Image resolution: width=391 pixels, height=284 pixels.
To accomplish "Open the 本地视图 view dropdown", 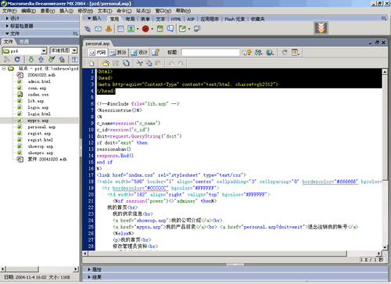I will tap(63, 50).
